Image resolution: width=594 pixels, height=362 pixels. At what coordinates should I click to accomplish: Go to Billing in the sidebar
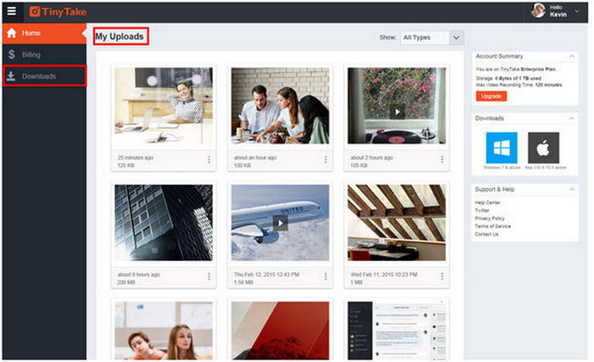pyautogui.click(x=31, y=54)
